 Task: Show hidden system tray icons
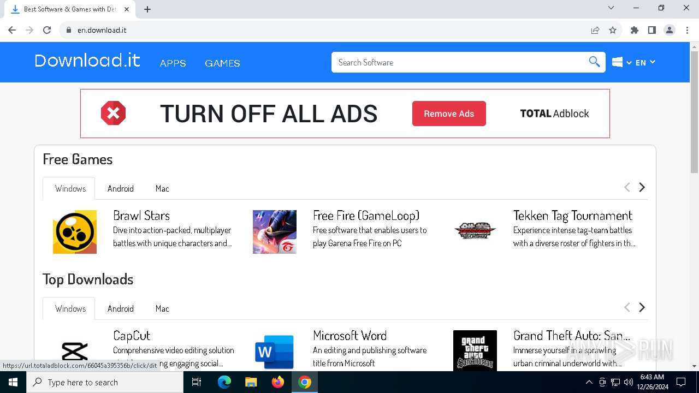coord(589,382)
